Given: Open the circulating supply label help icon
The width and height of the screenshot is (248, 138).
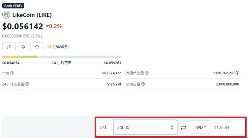Looking at the screenshot, I should click(x=147, y=73).
